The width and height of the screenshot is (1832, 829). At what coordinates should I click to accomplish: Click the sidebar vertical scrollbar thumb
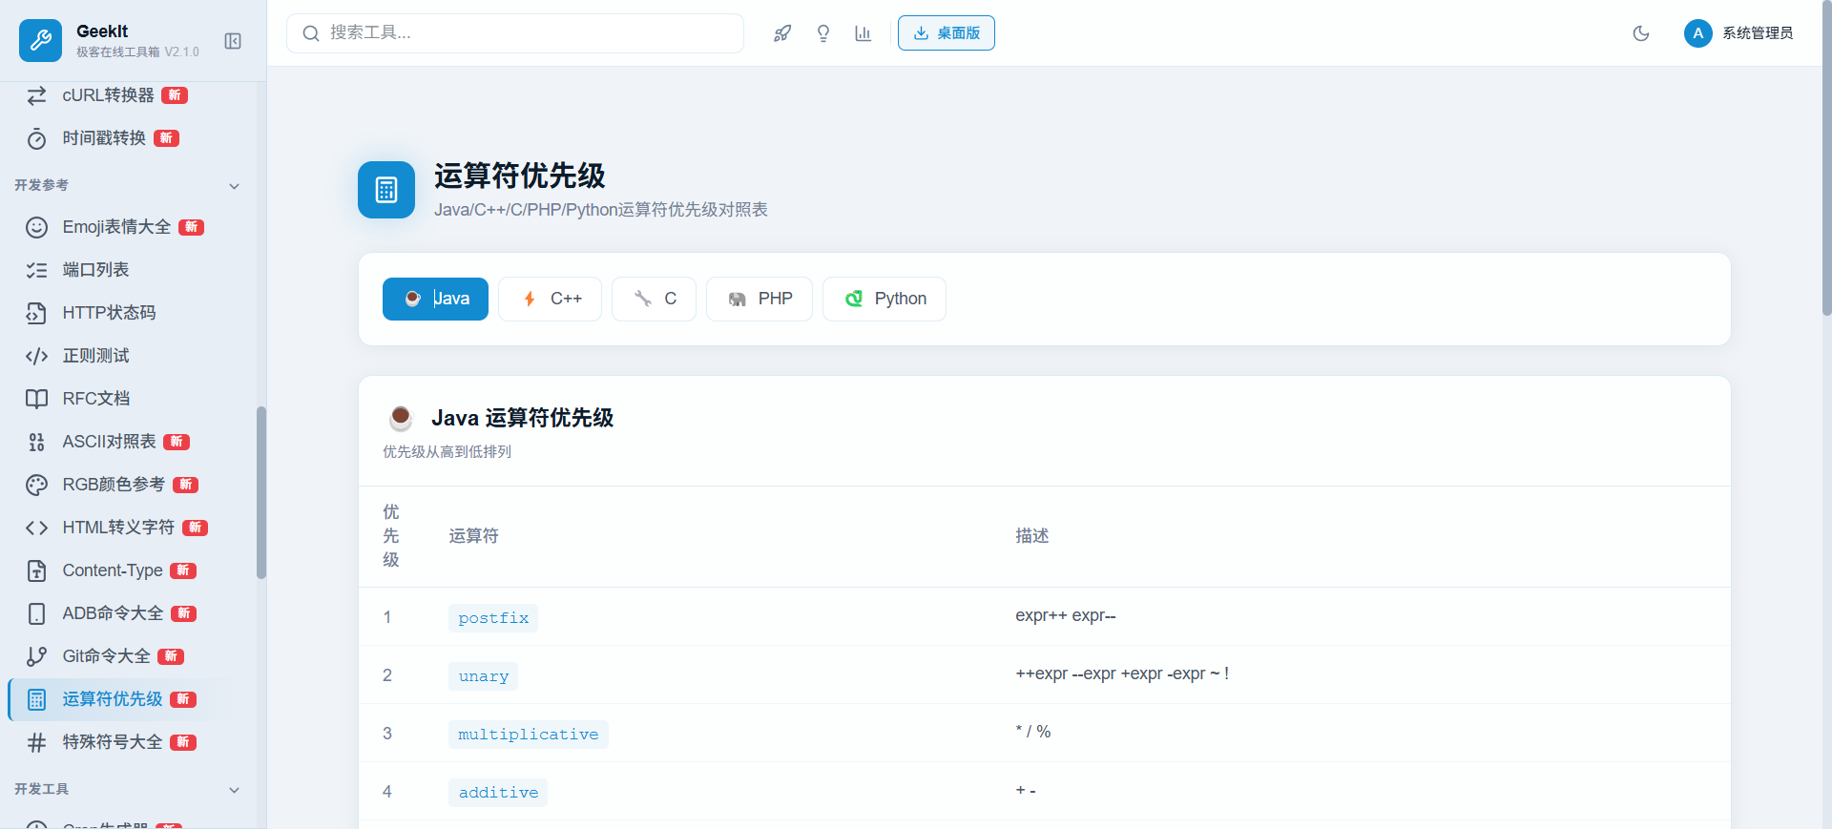click(260, 493)
